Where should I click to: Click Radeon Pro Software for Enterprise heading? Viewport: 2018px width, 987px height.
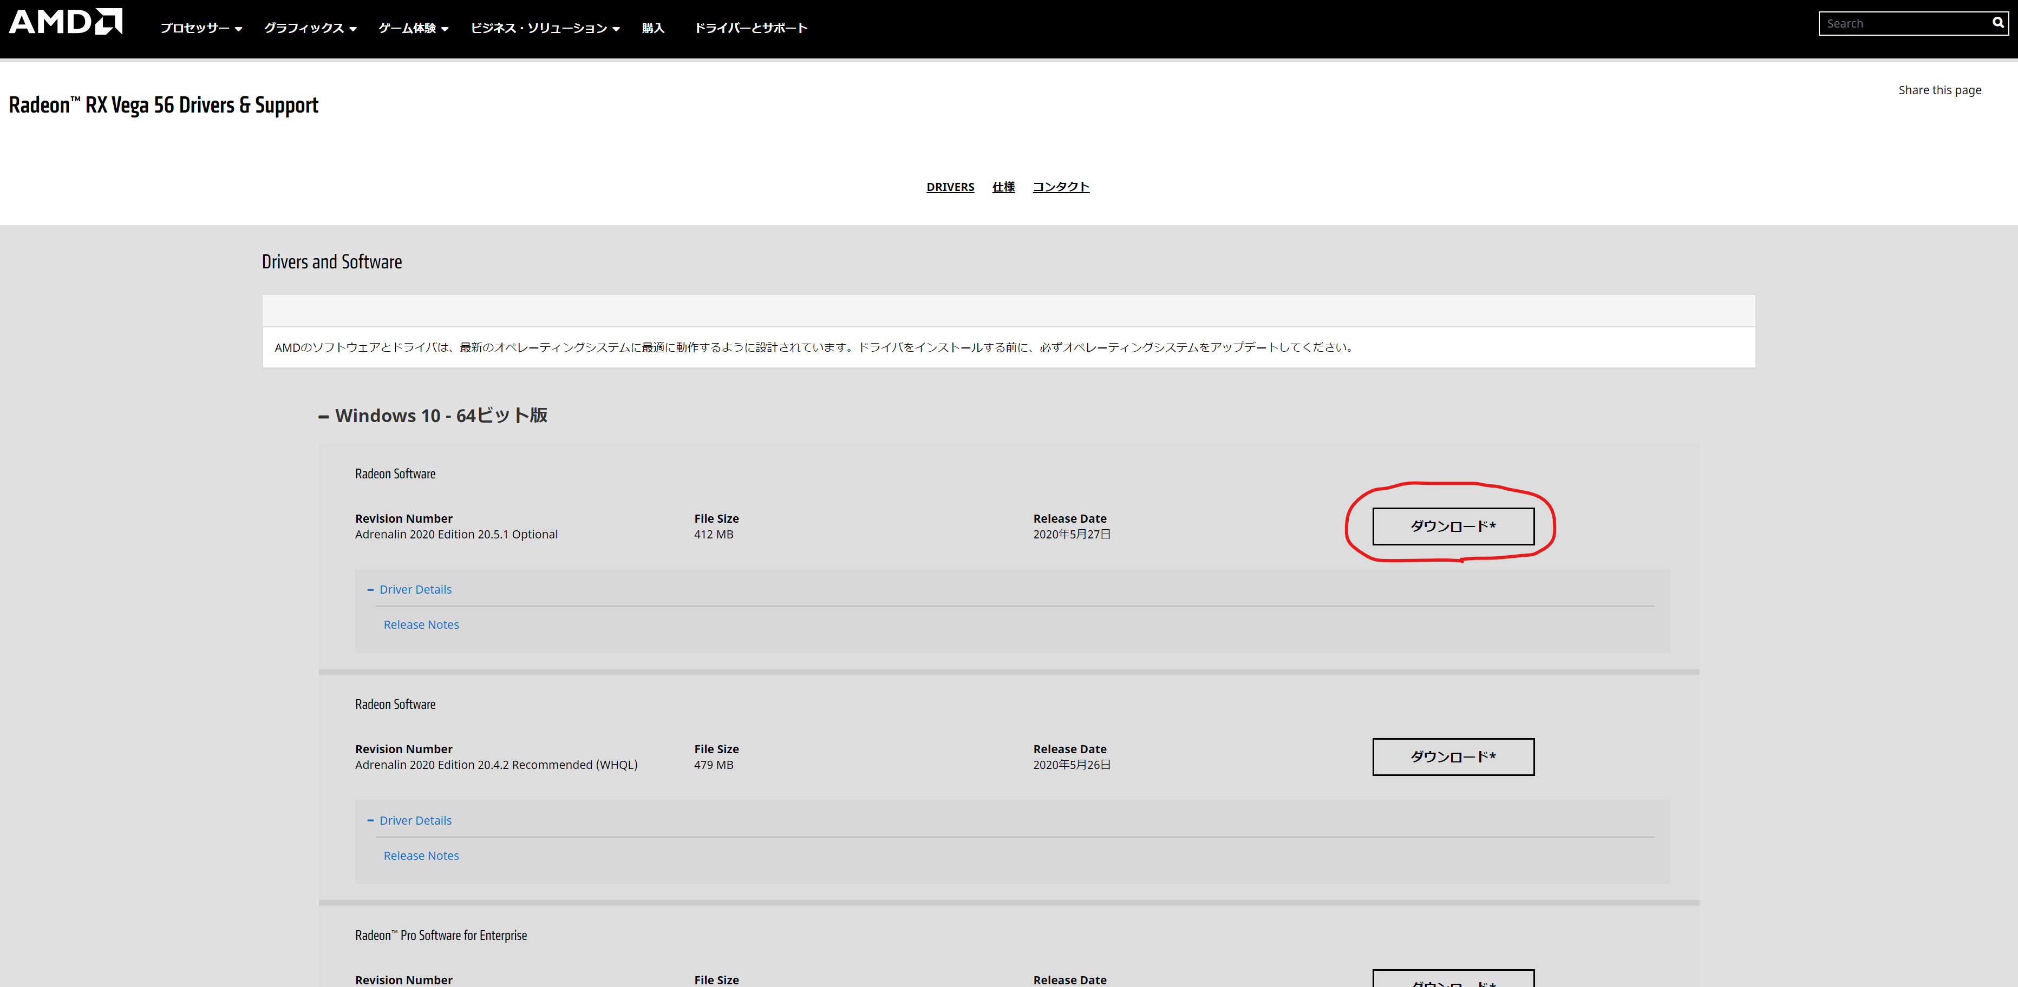(x=441, y=936)
